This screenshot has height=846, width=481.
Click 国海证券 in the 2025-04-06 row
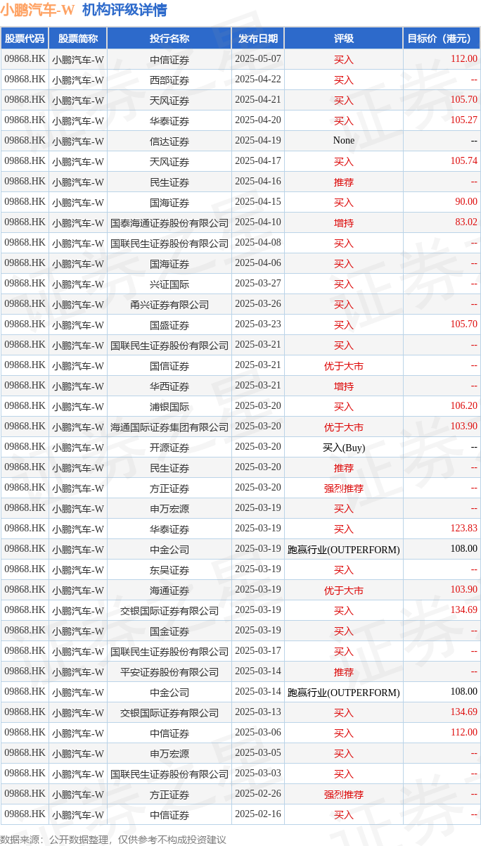[169, 264]
